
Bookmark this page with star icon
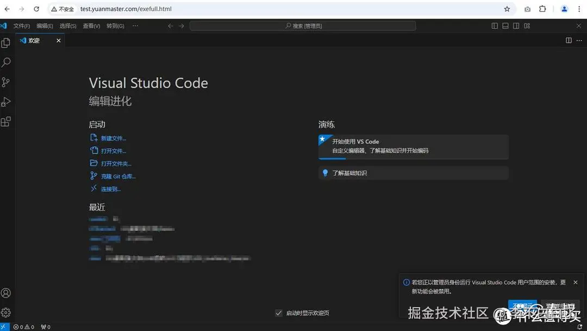[507, 9]
